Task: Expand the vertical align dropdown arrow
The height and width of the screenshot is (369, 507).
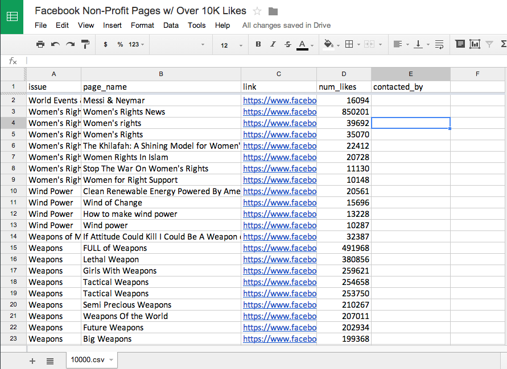Action: tap(428, 44)
